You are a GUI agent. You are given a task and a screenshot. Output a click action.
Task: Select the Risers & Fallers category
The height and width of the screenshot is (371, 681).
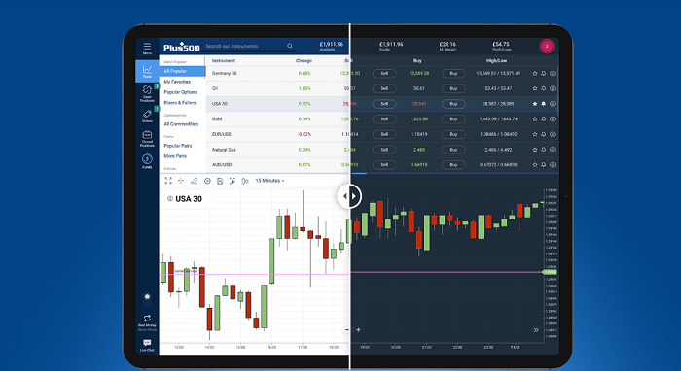[180, 103]
